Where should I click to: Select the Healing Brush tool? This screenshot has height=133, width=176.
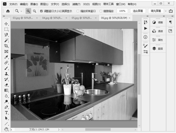pos(6,63)
